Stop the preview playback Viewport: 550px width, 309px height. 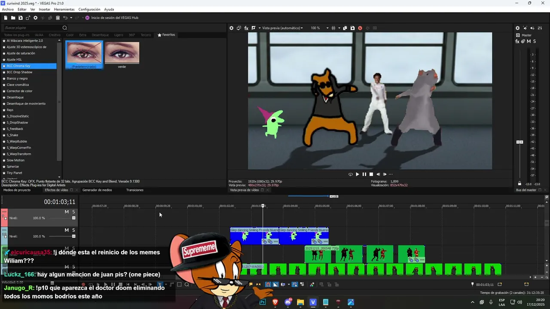coord(371,174)
